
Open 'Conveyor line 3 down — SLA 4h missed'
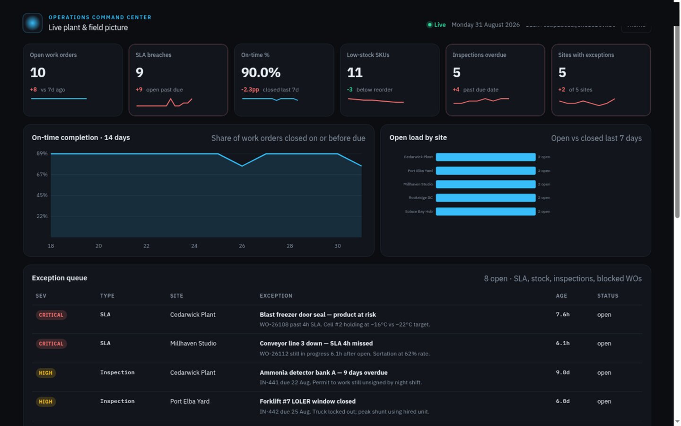click(316, 344)
